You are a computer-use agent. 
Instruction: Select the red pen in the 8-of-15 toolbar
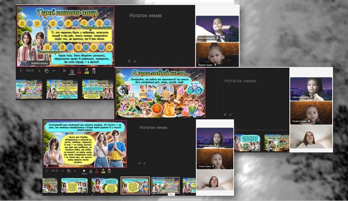coord(79,71)
